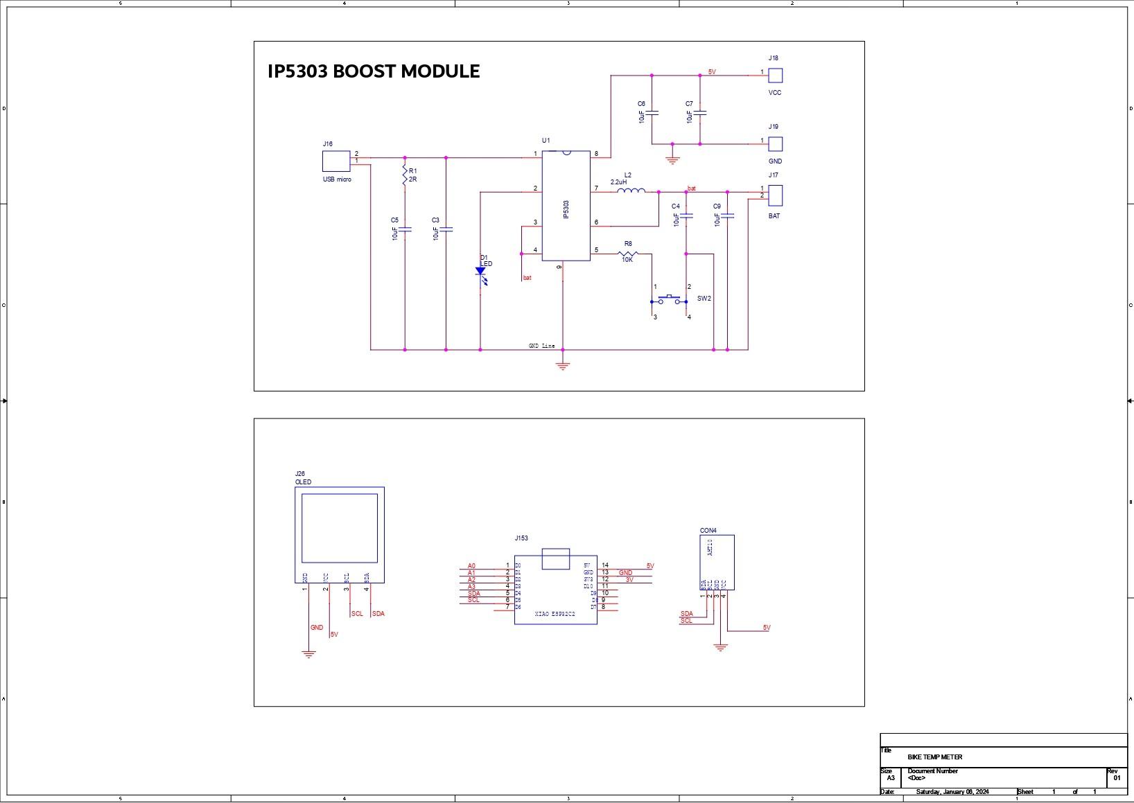Select capacitor C4 symbol
Viewport: 1134px width, 803px height.
(686, 216)
